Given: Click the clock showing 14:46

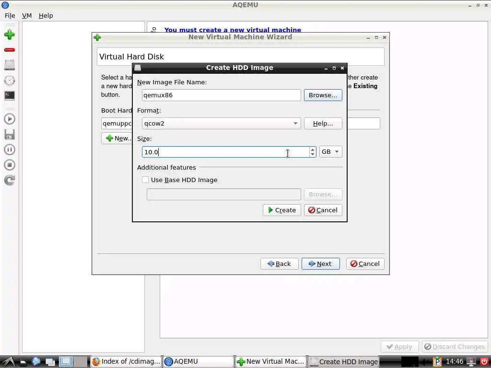Looking at the screenshot, I should (x=455, y=361).
